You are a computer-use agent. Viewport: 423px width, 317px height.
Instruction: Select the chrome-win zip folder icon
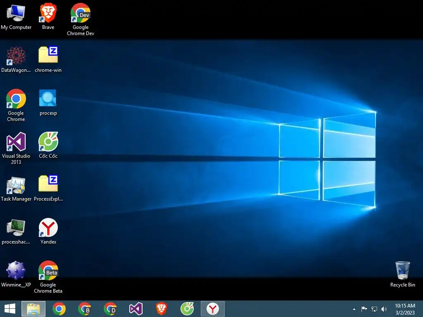(x=48, y=60)
